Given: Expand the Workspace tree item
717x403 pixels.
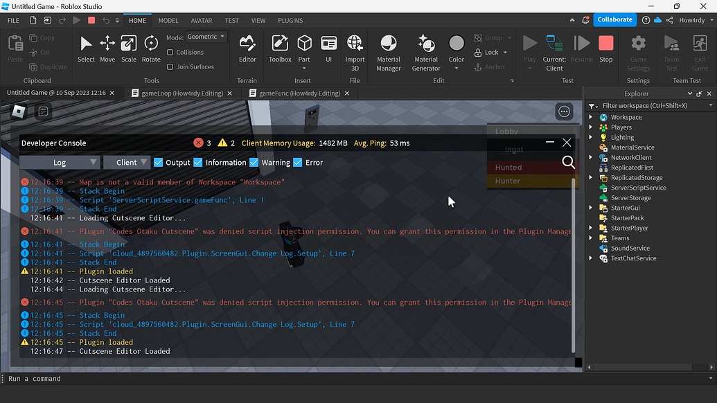Looking at the screenshot, I should click(591, 117).
